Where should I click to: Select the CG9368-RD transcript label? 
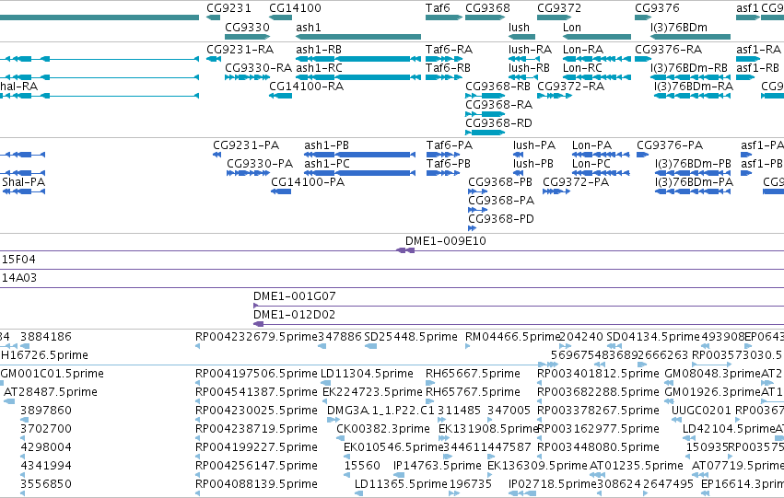[x=499, y=123]
